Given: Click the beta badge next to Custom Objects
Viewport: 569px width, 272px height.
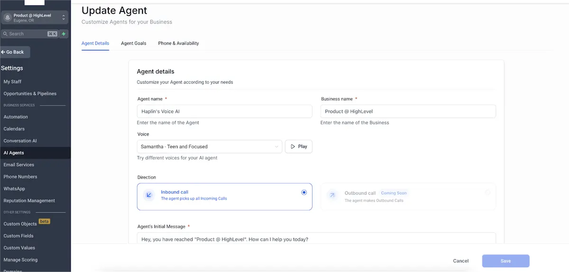Looking at the screenshot, I should (45, 221).
